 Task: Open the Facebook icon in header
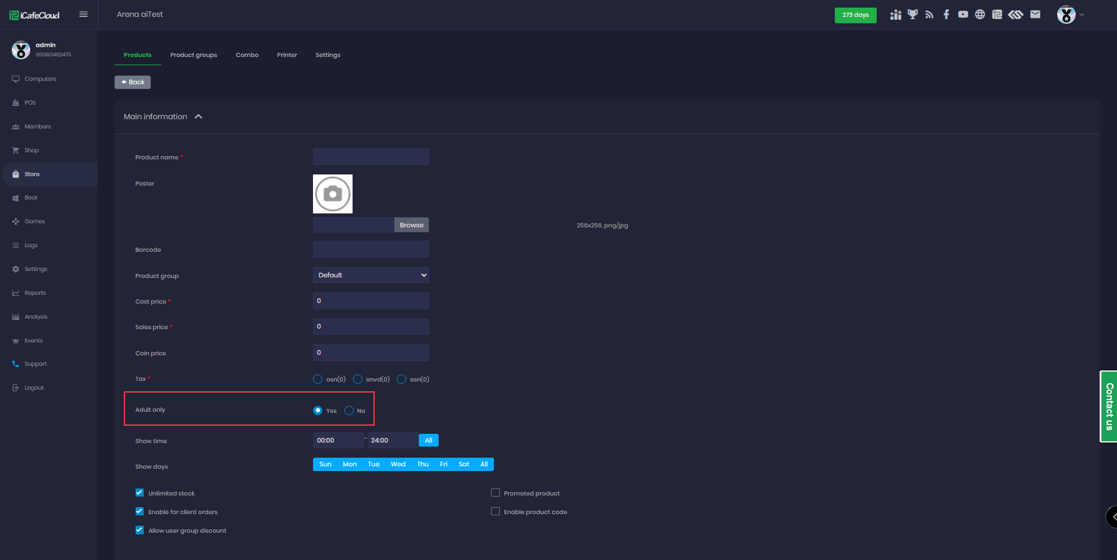click(x=946, y=15)
